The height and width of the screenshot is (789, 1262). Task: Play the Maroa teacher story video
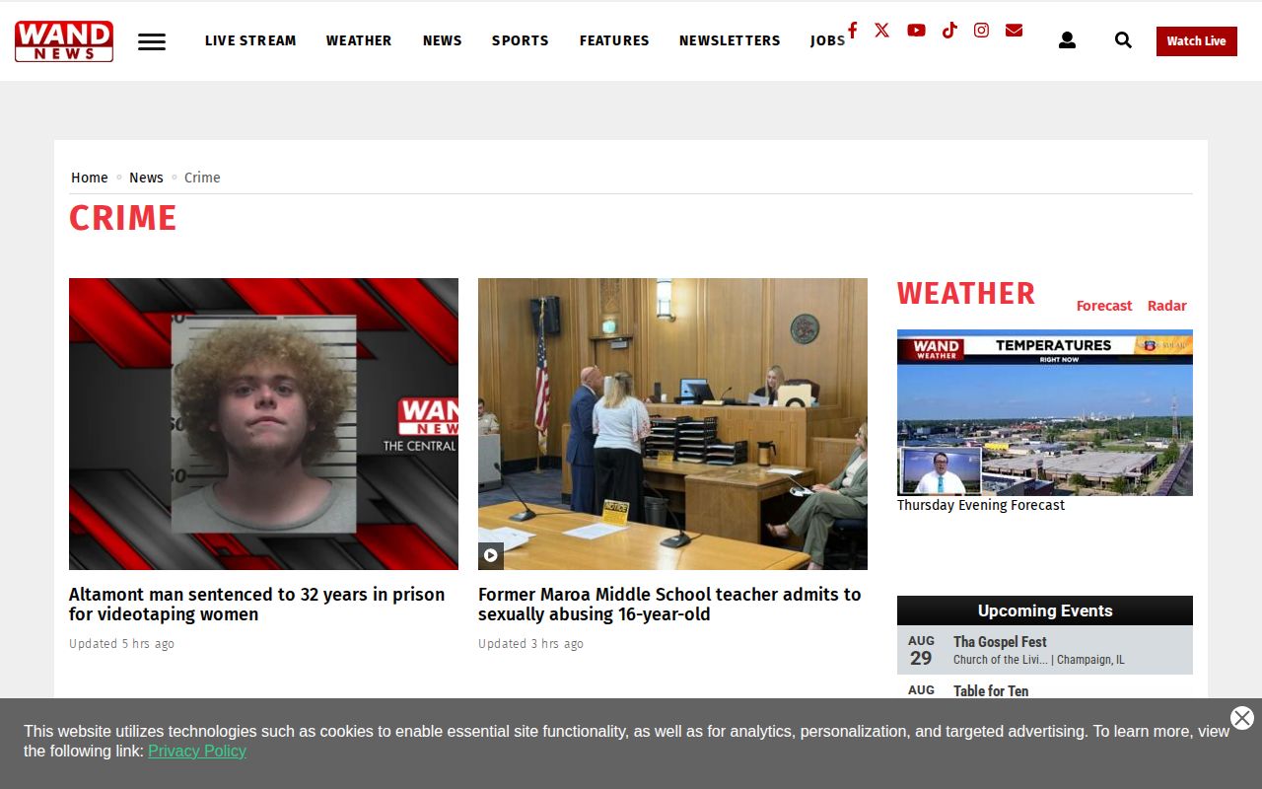(x=491, y=555)
